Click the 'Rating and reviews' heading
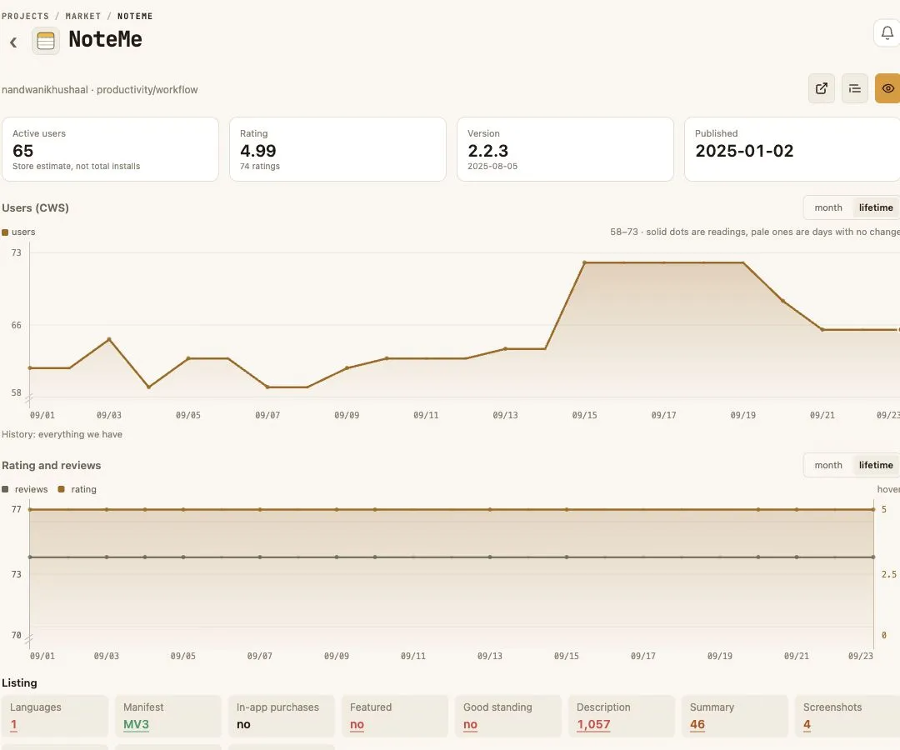Viewport: 900px width, 750px height. pos(51,465)
